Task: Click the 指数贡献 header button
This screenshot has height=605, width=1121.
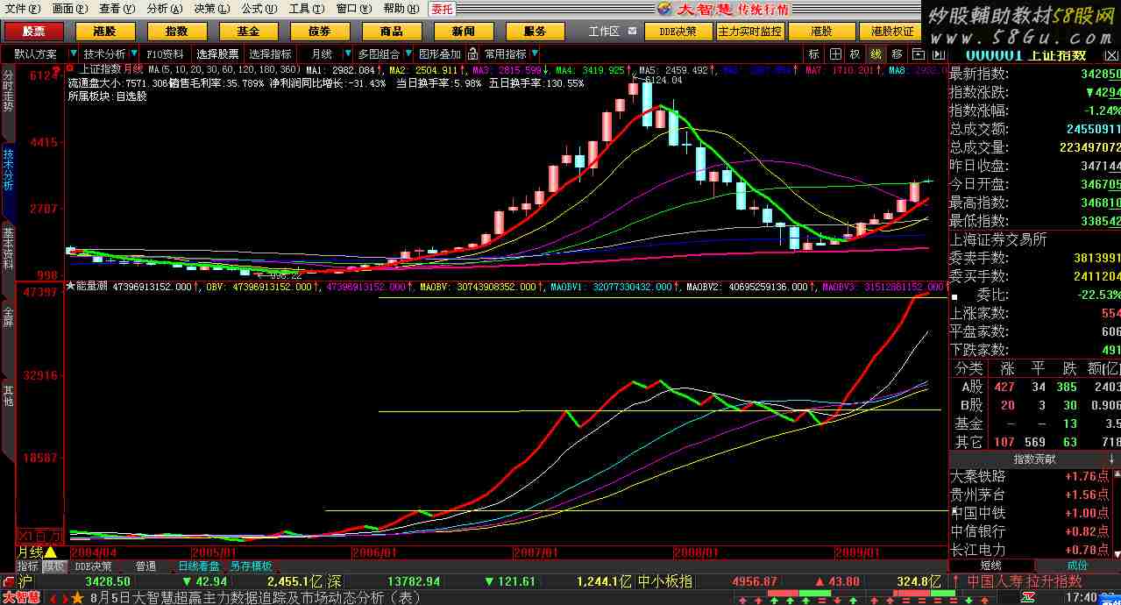Action: 1034,459
